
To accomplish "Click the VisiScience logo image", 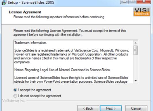I will (x=142, y=12).
